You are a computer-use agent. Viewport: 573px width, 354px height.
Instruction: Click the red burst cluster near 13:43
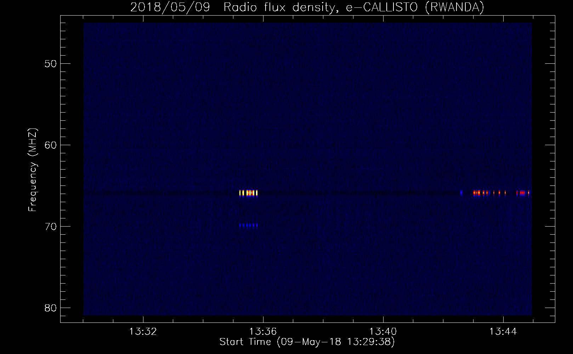coord(481,193)
